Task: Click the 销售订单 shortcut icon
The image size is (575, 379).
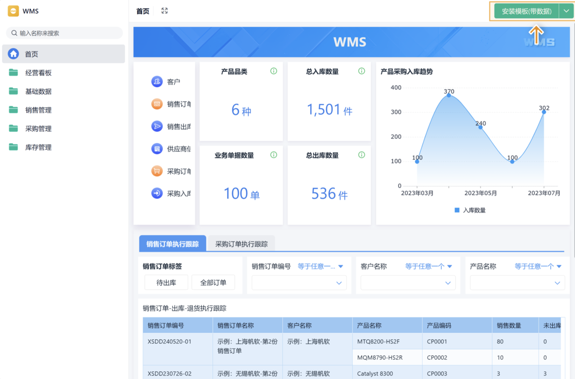Action: 157,104
